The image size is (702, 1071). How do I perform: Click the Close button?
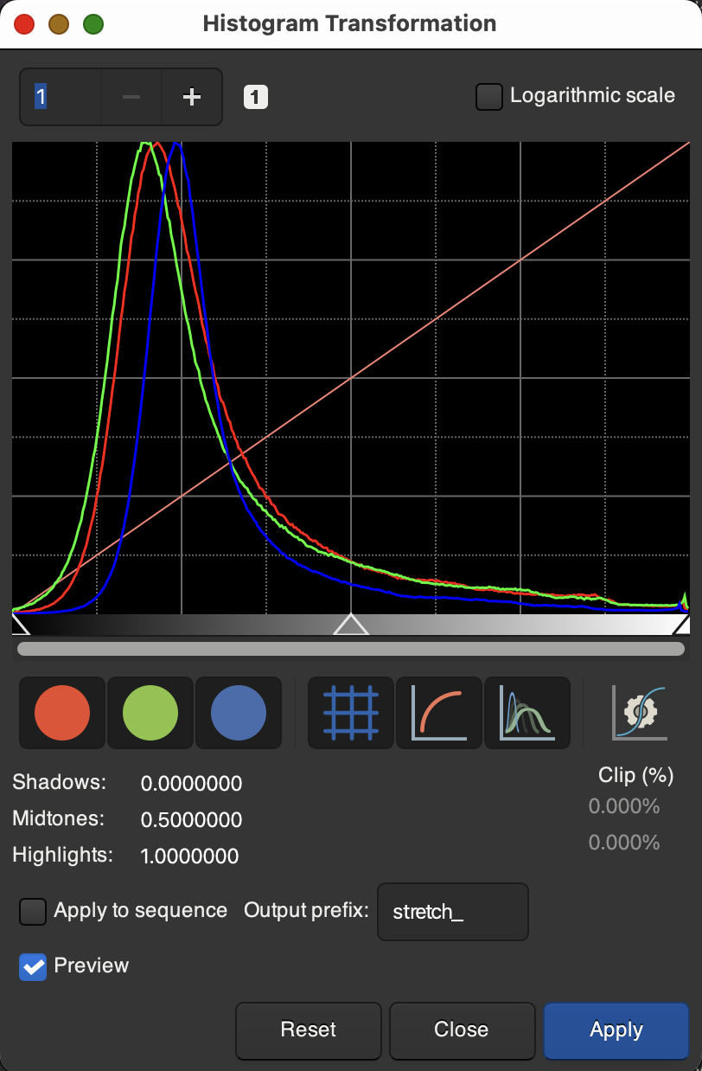[462, 1030]
